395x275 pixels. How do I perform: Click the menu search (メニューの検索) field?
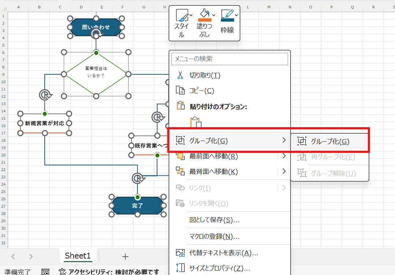(x=230, y=59)
